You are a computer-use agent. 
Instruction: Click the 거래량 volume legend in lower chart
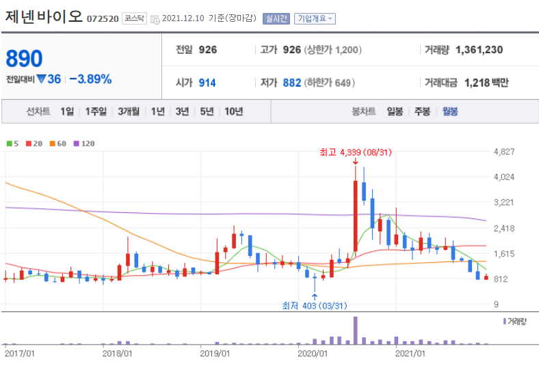(514, 321)
